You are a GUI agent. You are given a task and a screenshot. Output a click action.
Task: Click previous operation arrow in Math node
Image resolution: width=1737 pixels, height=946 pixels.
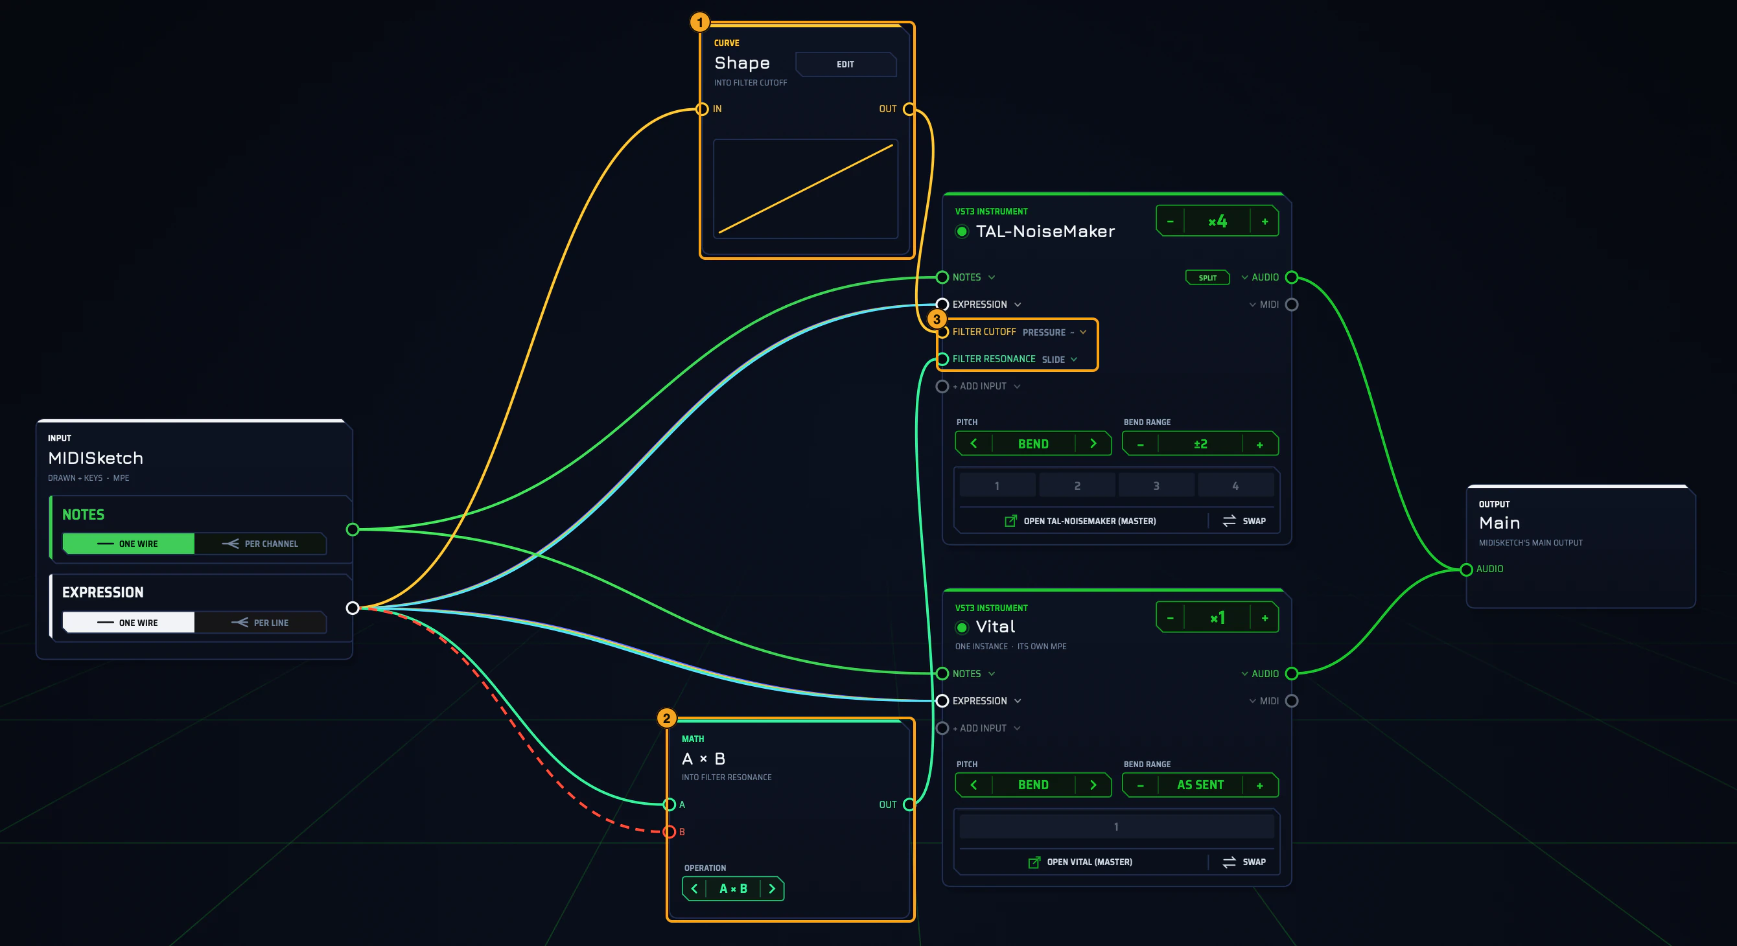[x=694, y=889]
